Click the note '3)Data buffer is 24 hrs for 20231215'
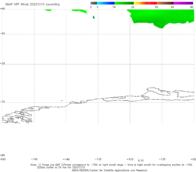This screenshot has width=196, height=172. point(61,168)
